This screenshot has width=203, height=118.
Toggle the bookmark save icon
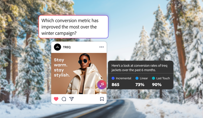tap(102, 99)
